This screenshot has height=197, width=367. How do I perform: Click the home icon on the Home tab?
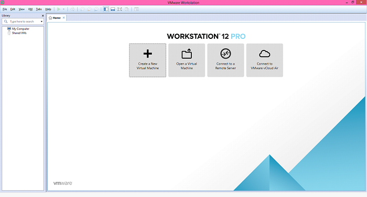pos(50,18)
